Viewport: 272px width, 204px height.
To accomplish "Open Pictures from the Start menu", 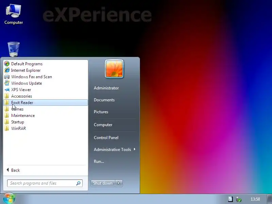I will click(x=101, y=112).
